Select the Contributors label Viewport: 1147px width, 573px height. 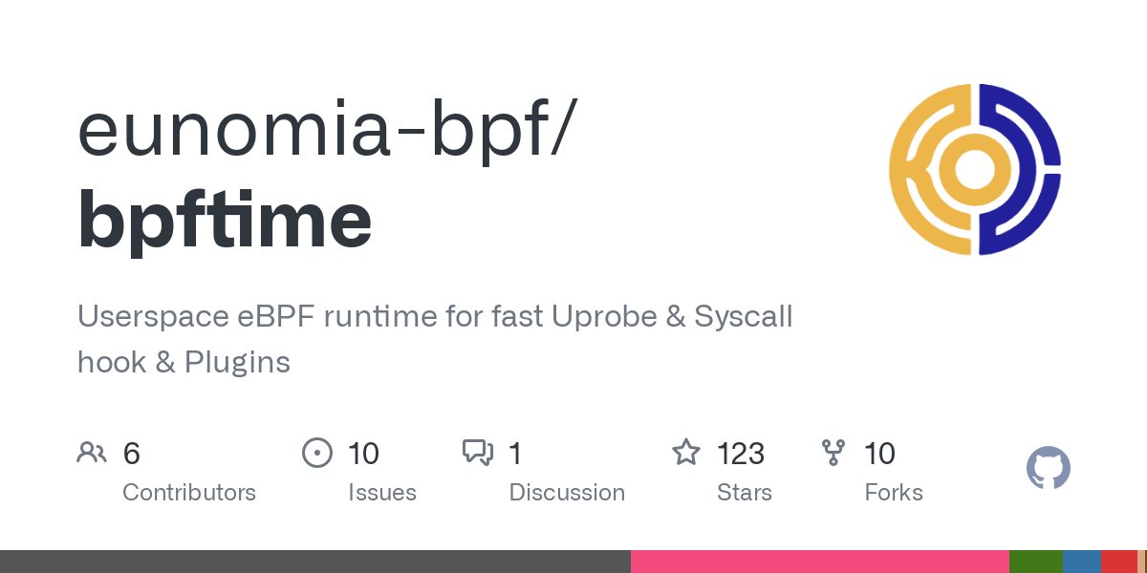pyautogui.click(x=189, y=493)
